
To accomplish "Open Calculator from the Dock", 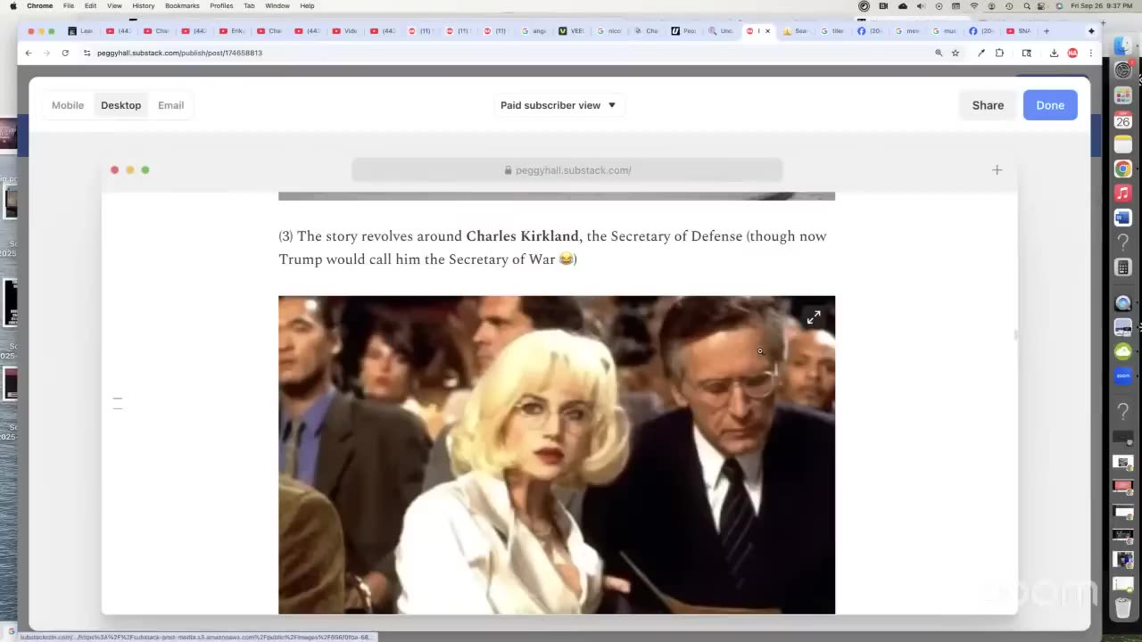I will (1123, 267).
